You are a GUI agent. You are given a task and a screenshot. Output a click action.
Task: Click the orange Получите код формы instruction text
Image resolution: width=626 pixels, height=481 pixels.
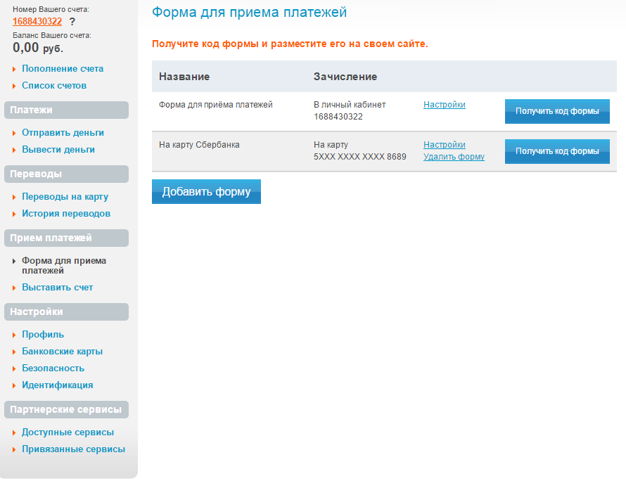point(290,44)
